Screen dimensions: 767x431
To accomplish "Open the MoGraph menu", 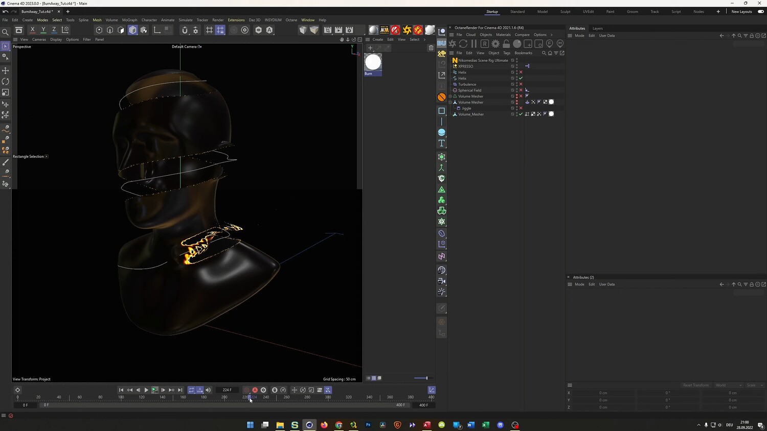I will pyautogui.click(x=129, y=20).
